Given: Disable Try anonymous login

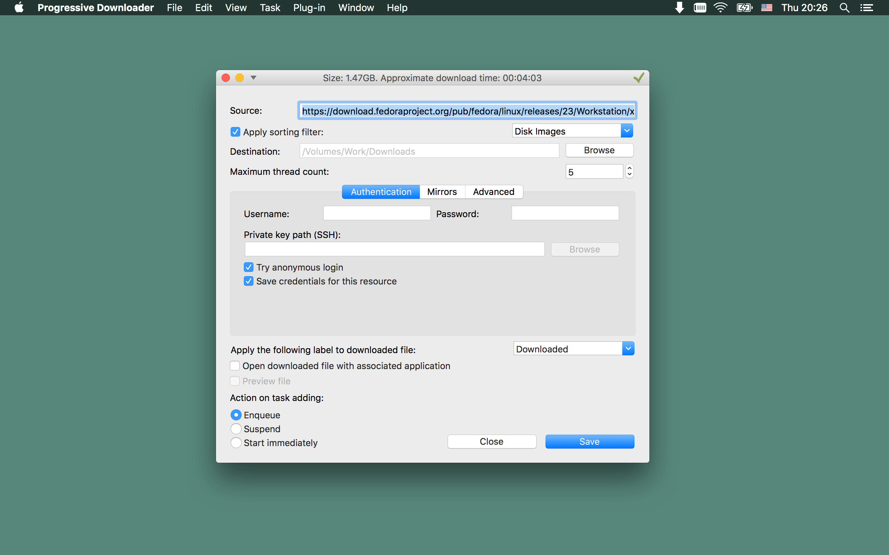Looking at the screenshot, I should [x=248, y=267].
